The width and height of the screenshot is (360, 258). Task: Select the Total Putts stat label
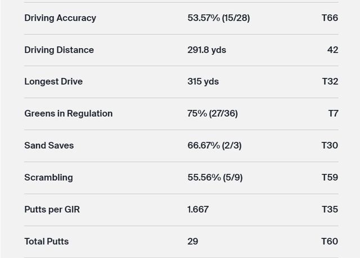coord(46,241)
